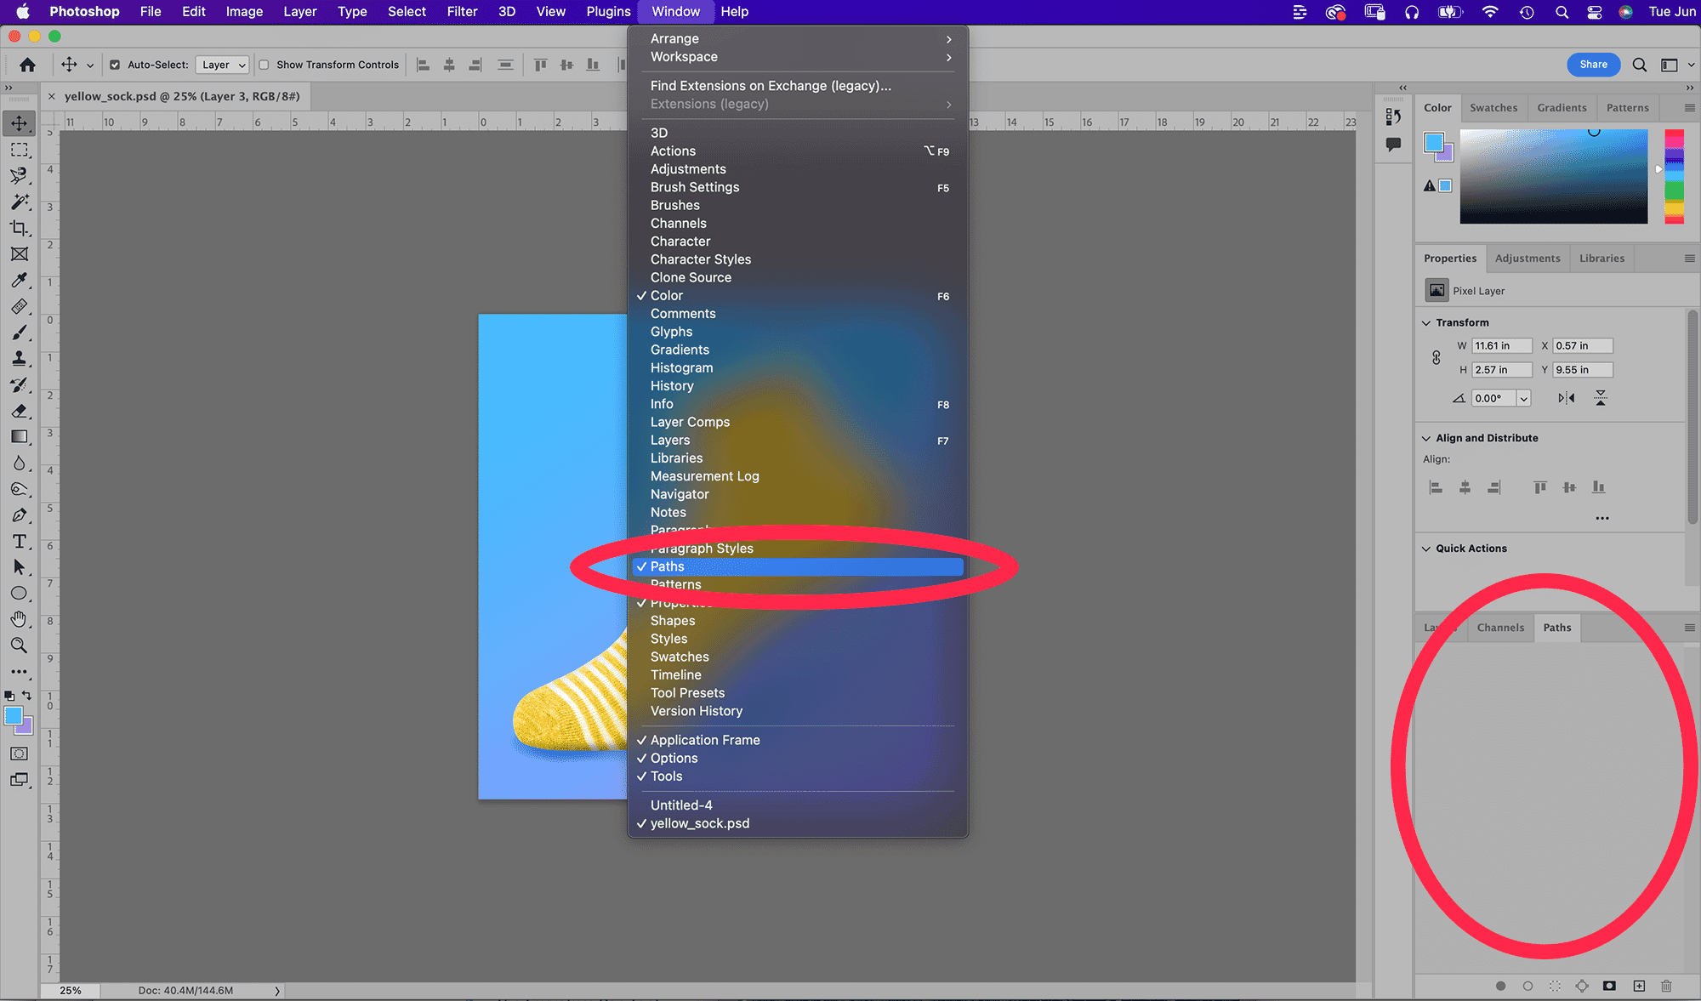The width and height of the screenshot is (1701, 1001).
Task: Enable Show Transform Controls checkbox
Action: click(265, 65)
